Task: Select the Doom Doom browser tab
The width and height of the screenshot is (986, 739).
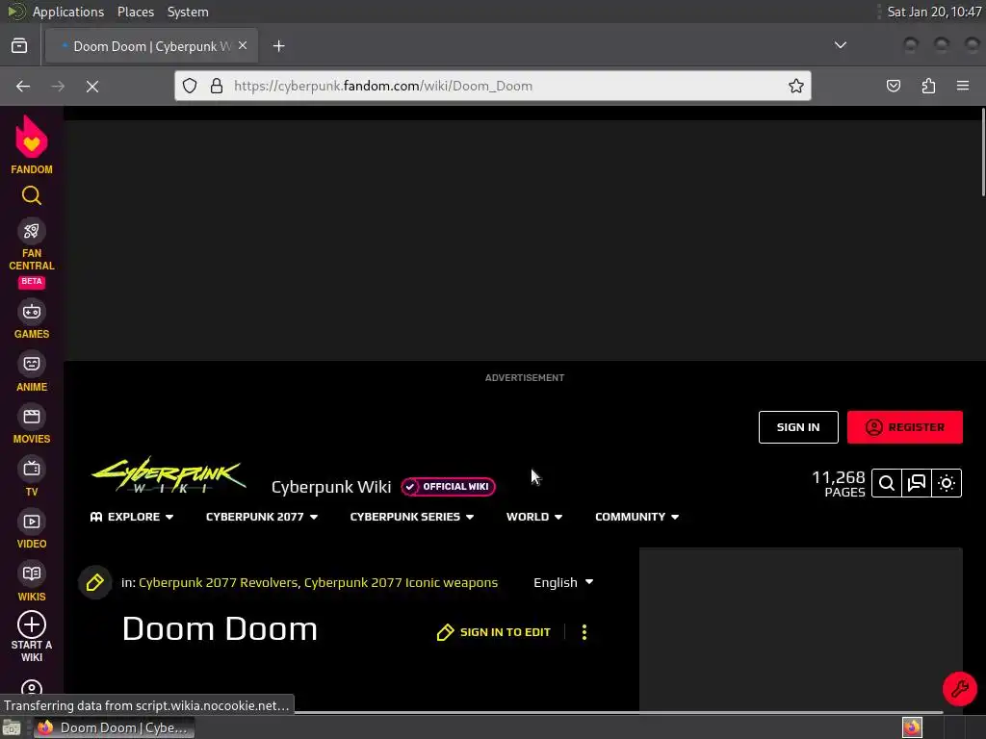Action: pos(151,46)
